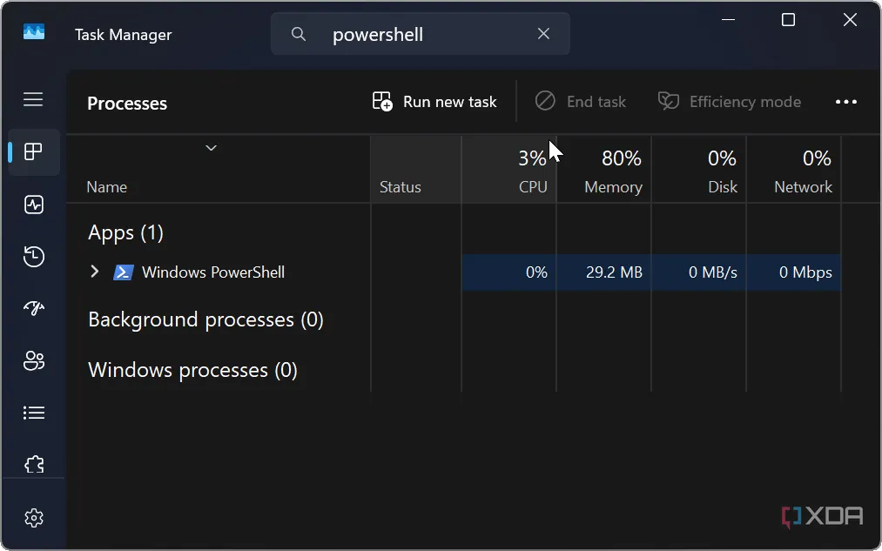
Task: Click the 29.2 MB memory value
Action: click(x=614, y=272)
